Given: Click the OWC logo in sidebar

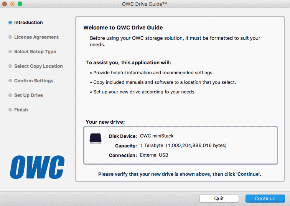Looking at the screenshot, I should click(x=37, y=167).
